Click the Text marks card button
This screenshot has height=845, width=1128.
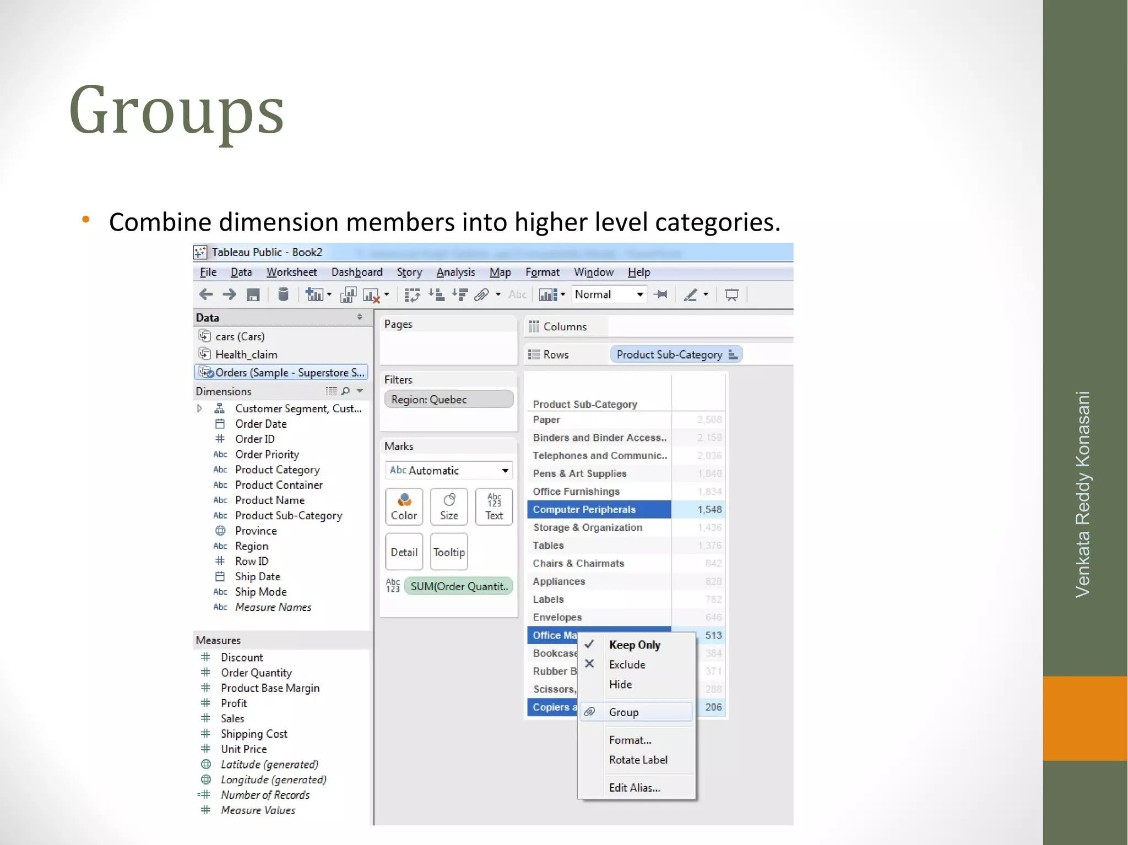494,506
